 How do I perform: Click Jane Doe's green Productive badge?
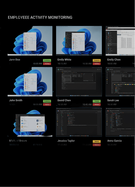point(47,60)
